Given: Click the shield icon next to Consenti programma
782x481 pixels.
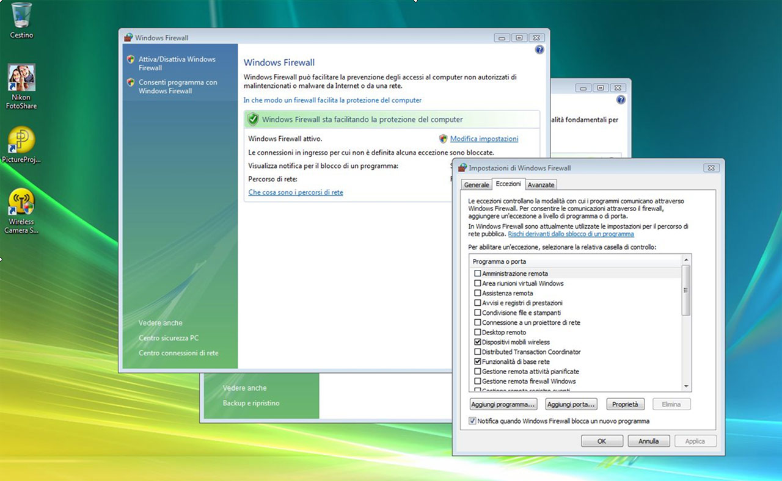Looking at the screenshot, I should coord(131,82).
